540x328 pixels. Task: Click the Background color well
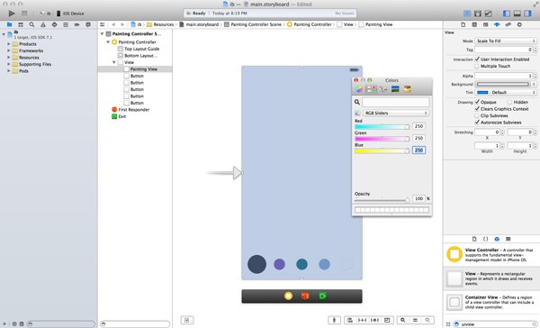click(x=503, y=84)
